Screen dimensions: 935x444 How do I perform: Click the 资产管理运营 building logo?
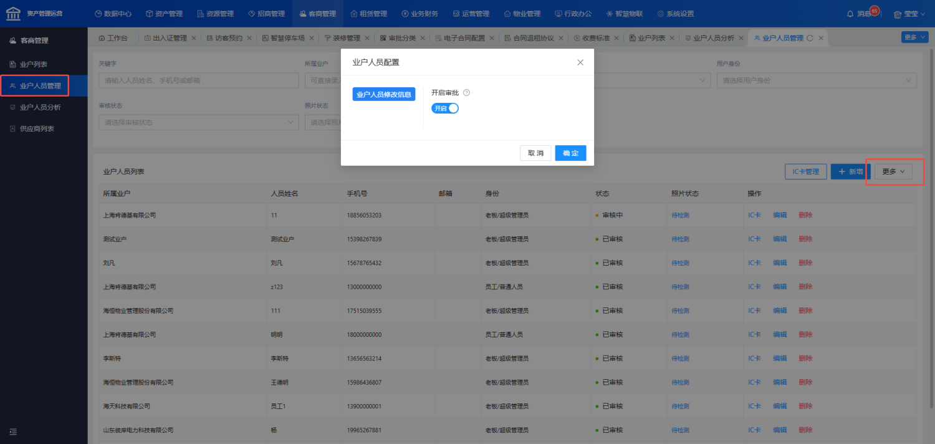pyautogui.click(x=13, y=13)
